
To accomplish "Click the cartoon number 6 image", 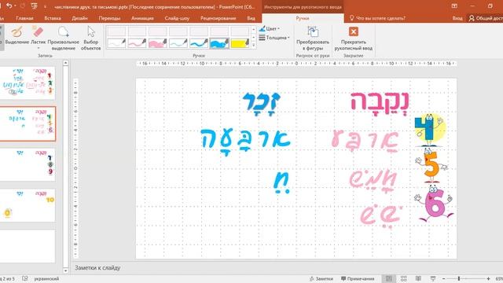I will 435,204.
